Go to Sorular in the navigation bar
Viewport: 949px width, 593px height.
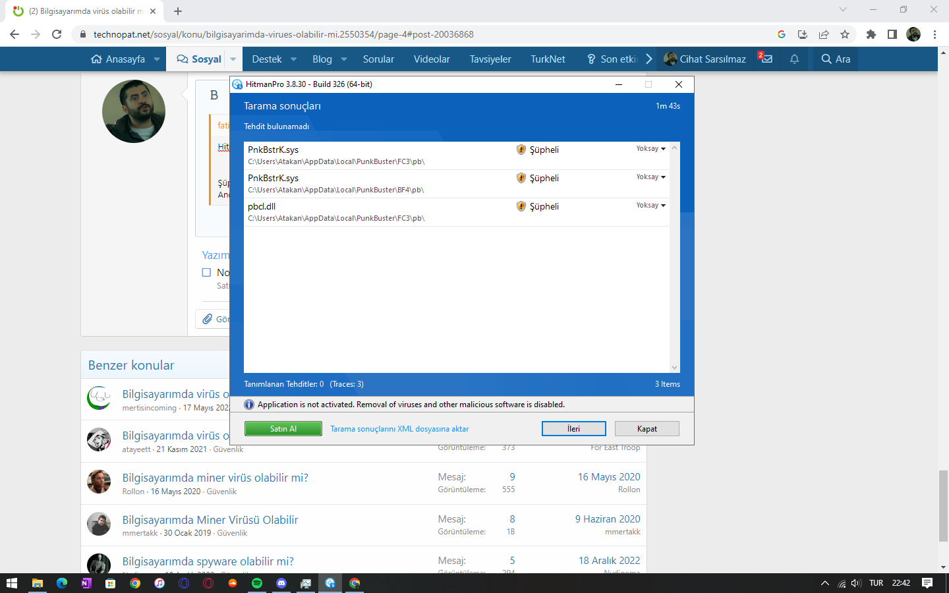(378, 59)
